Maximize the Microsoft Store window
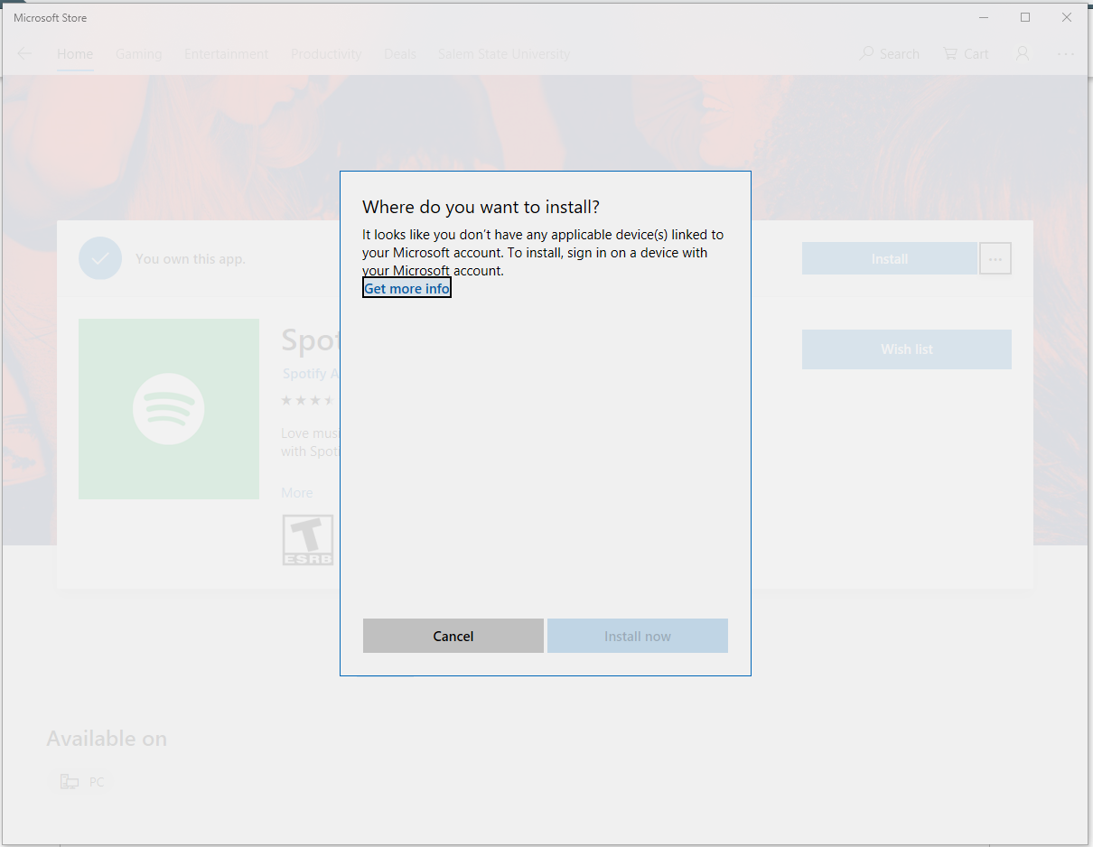This screenshot has width=1093, height=847. (1025, 17)
